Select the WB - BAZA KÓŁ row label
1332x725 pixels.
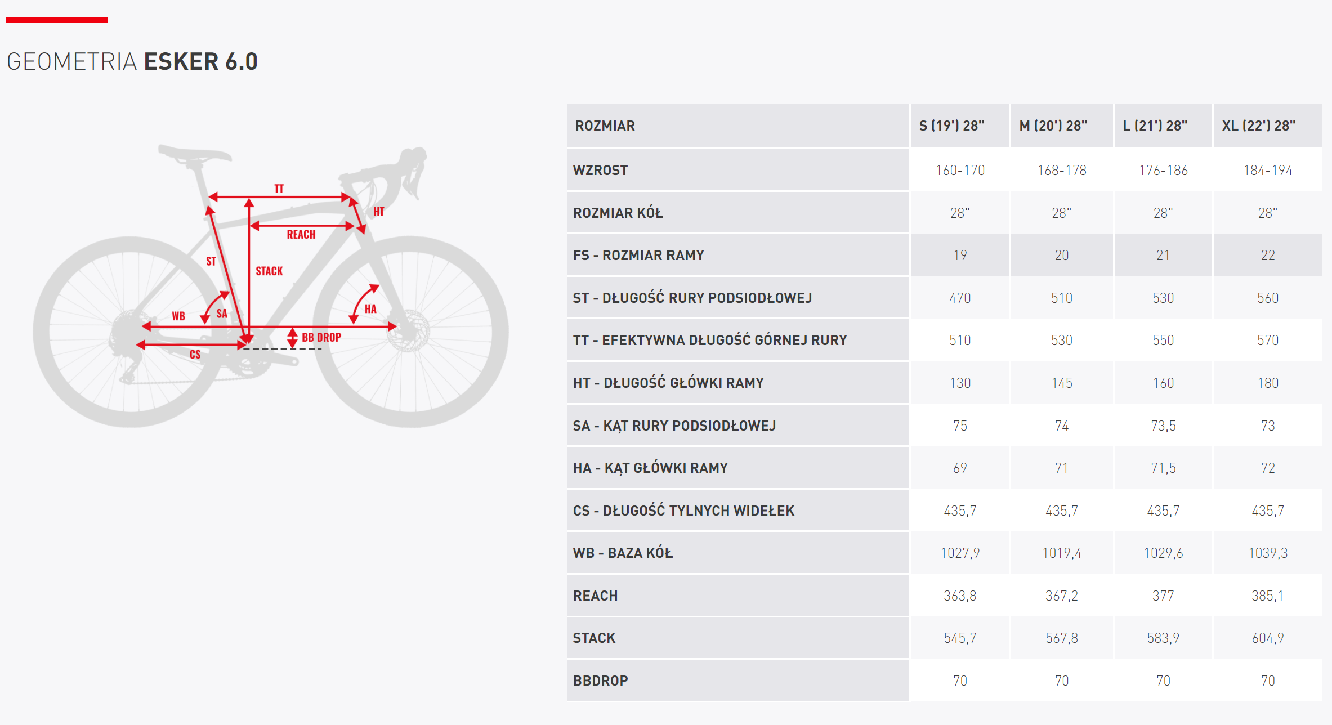623,553
